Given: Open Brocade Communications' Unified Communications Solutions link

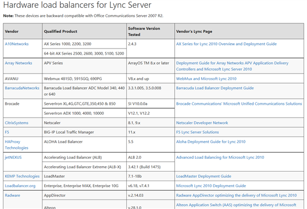Looking at the screenshot, I should coord(239,104).
